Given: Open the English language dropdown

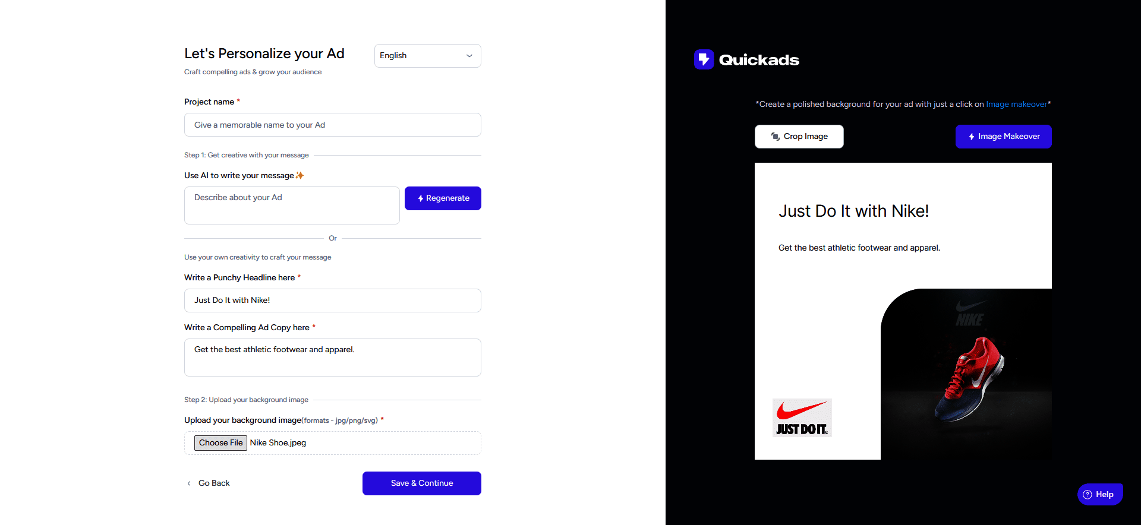Looking at the screenshot, I should click(x=427, y=55).
